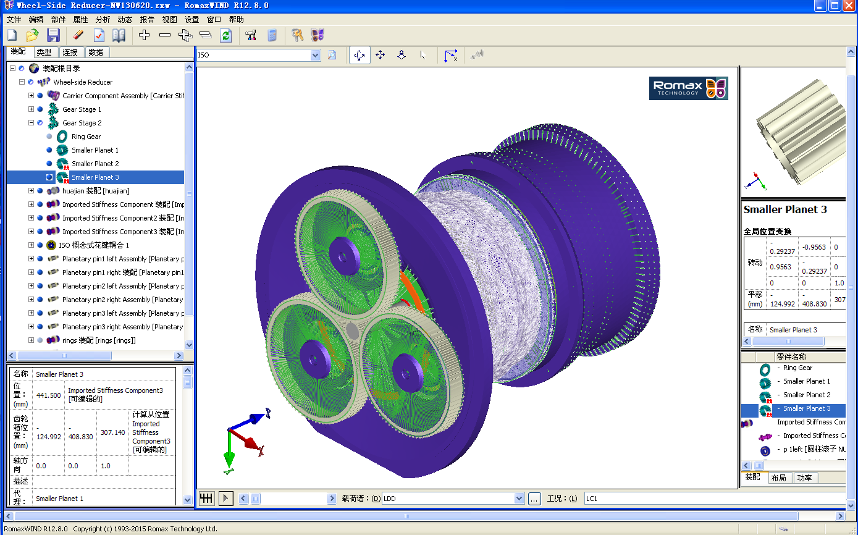Expand Carrier Component Assembly node
The width and height of the screenshot is (858, 535).
point(31,96)
